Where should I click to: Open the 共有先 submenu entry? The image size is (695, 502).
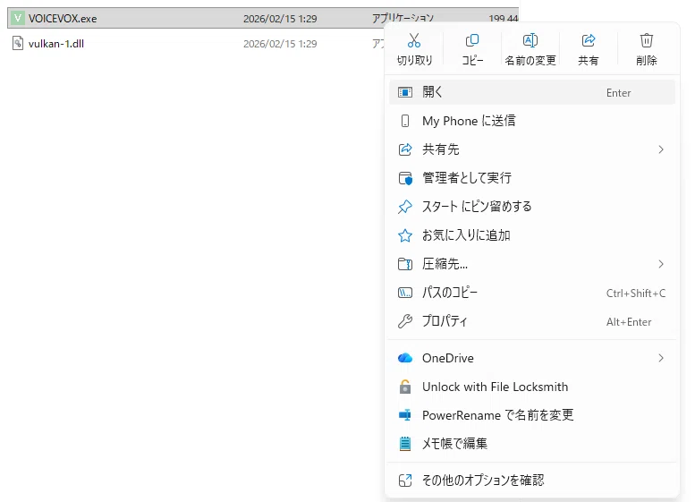tap(532, 149)
